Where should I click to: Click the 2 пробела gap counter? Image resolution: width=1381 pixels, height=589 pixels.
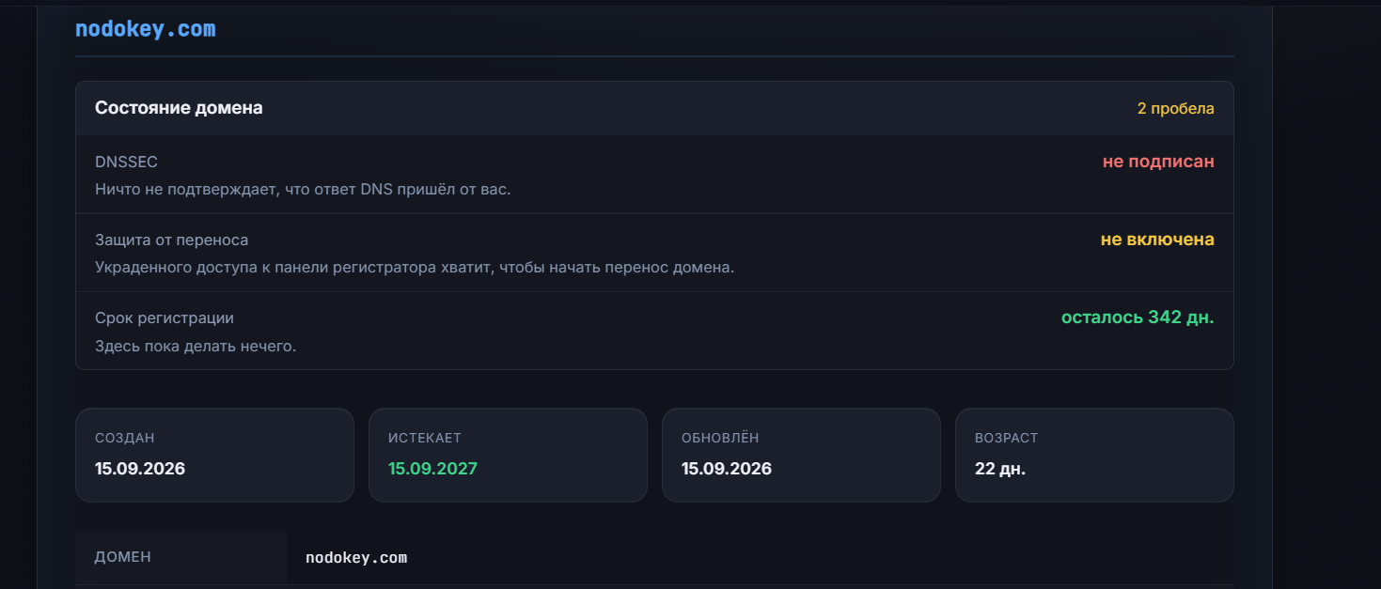pos(1175,108)
